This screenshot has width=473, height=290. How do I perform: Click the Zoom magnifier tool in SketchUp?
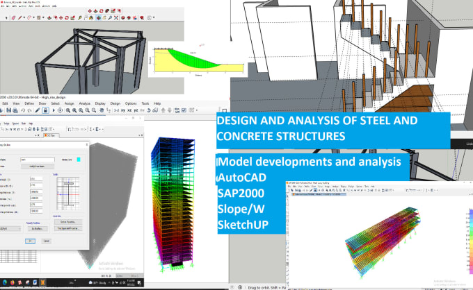coord(110,18)
